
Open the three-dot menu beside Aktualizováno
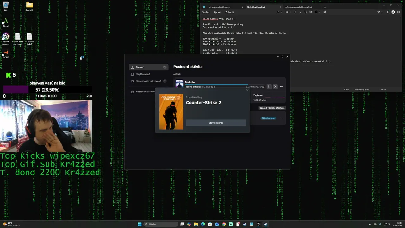[281, 118]
